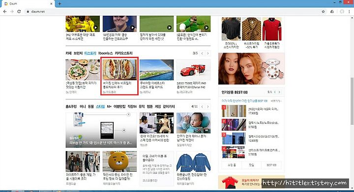Select the 같이가치 tab
Screen dimensions: 354x192
[169, 106]
